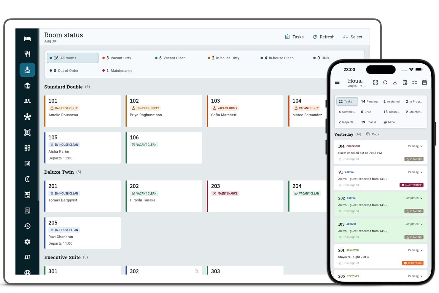Viewport: 439px width, 293px height.
Task: Click the restaurant fork-knife sidebar icon
Action: click(x=27, y=54)
